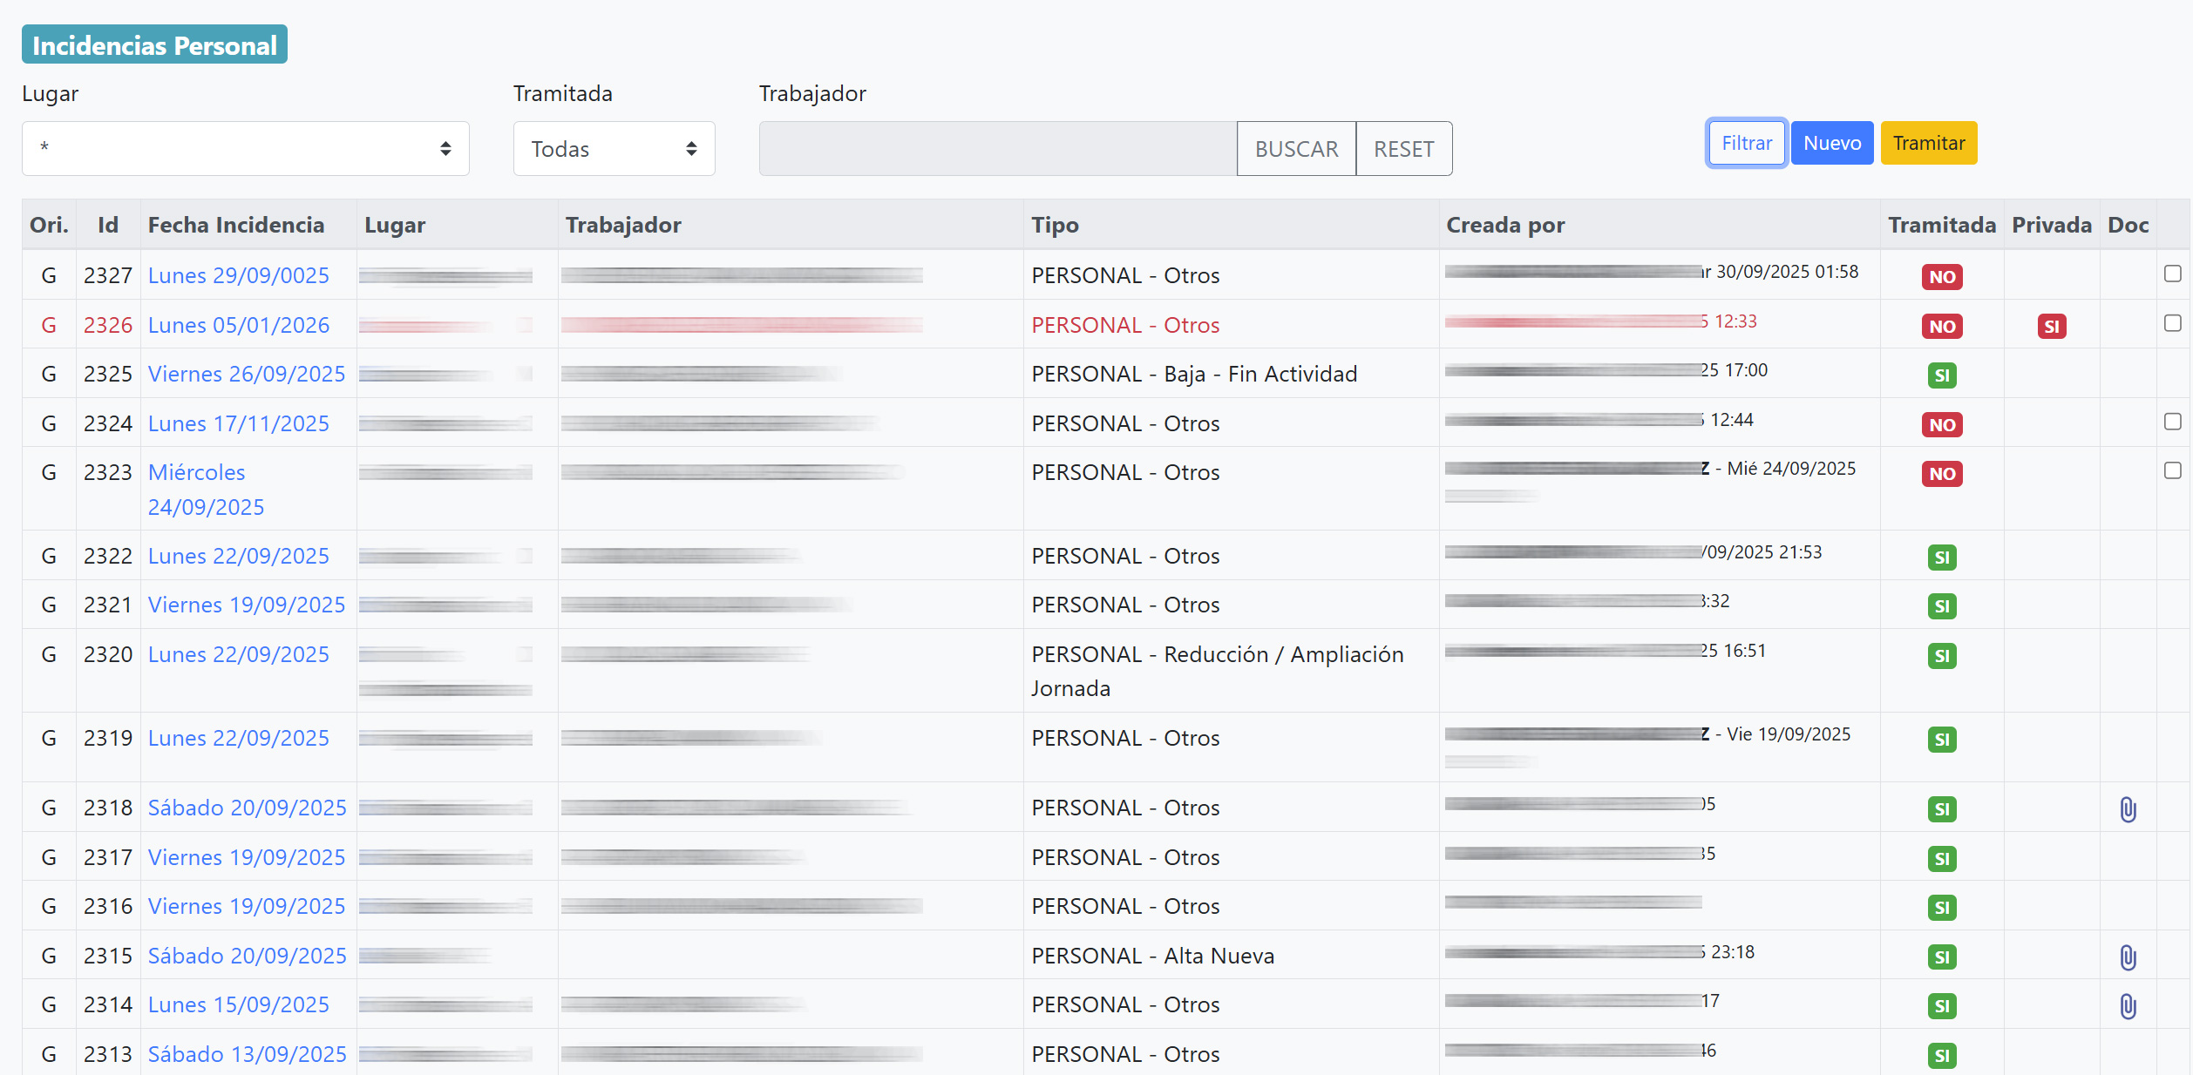Open the Lugar dropdown filter
This screenshot has height=1075, width=2193.
coord(245,149)
